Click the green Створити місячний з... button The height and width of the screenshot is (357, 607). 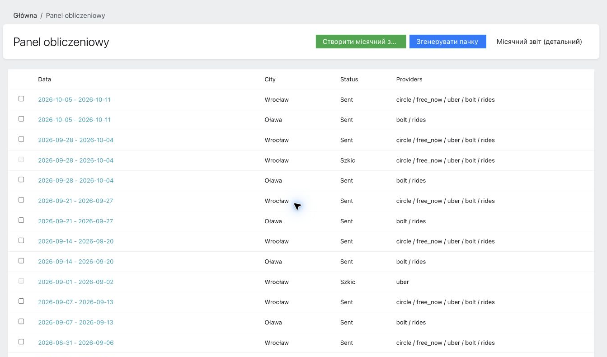pos(361,42)
